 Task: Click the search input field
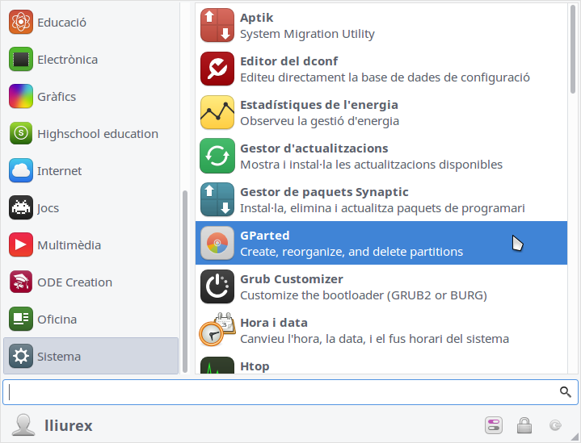[279, 392]
